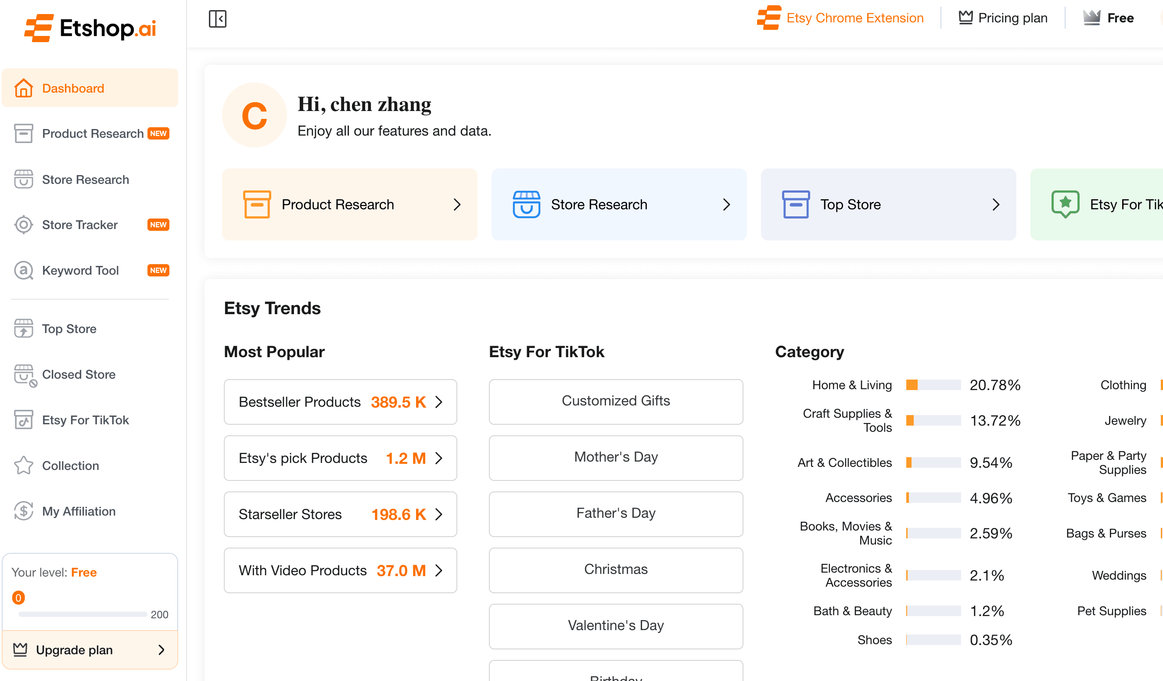Select Dashboard menu item

click(x=90, y=88)
